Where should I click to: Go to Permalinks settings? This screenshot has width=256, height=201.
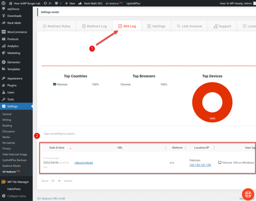(9, 143)
